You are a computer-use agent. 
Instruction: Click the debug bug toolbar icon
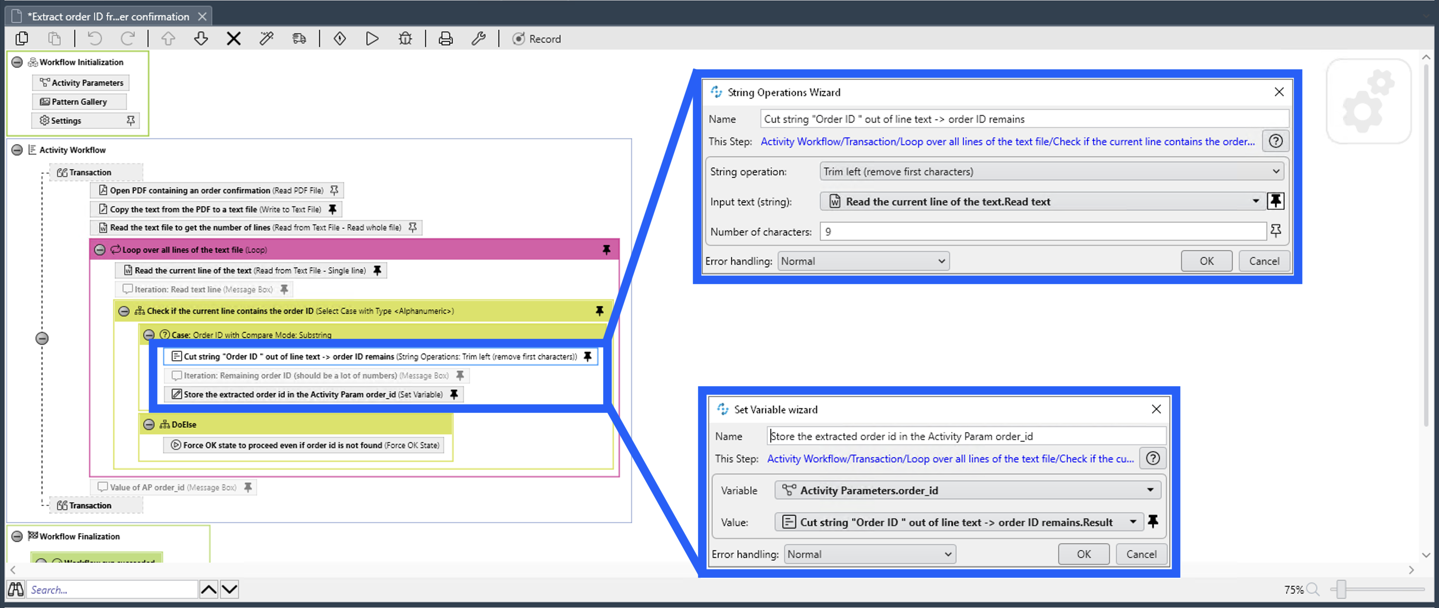coord(405,38)
